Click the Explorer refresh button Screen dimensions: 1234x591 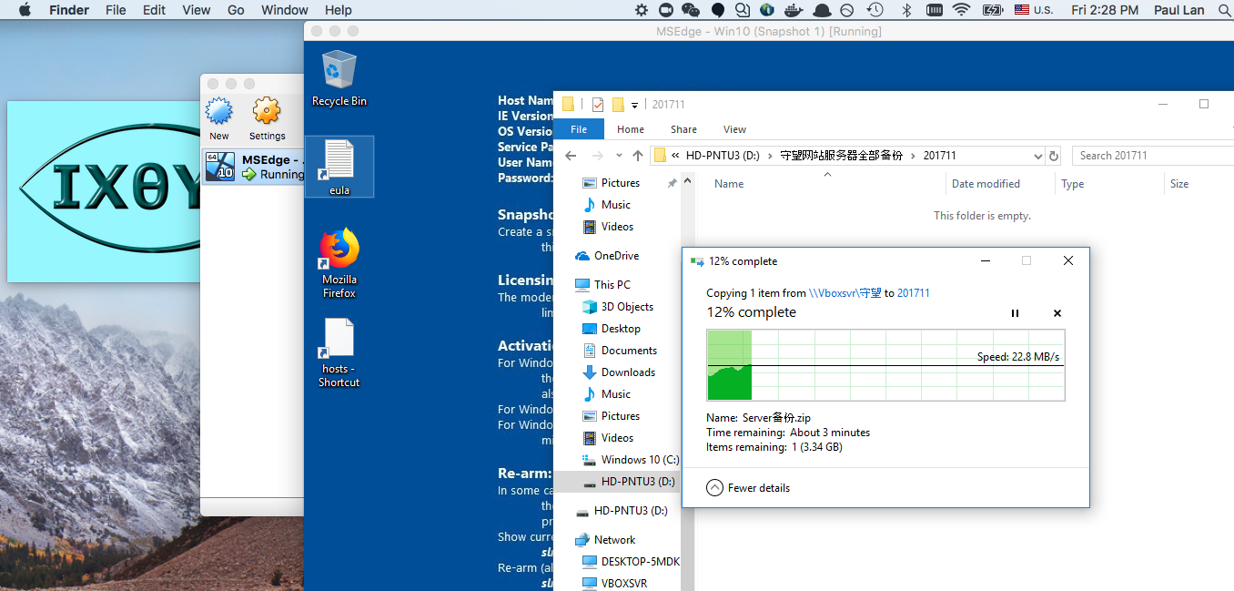[1054, 156]
